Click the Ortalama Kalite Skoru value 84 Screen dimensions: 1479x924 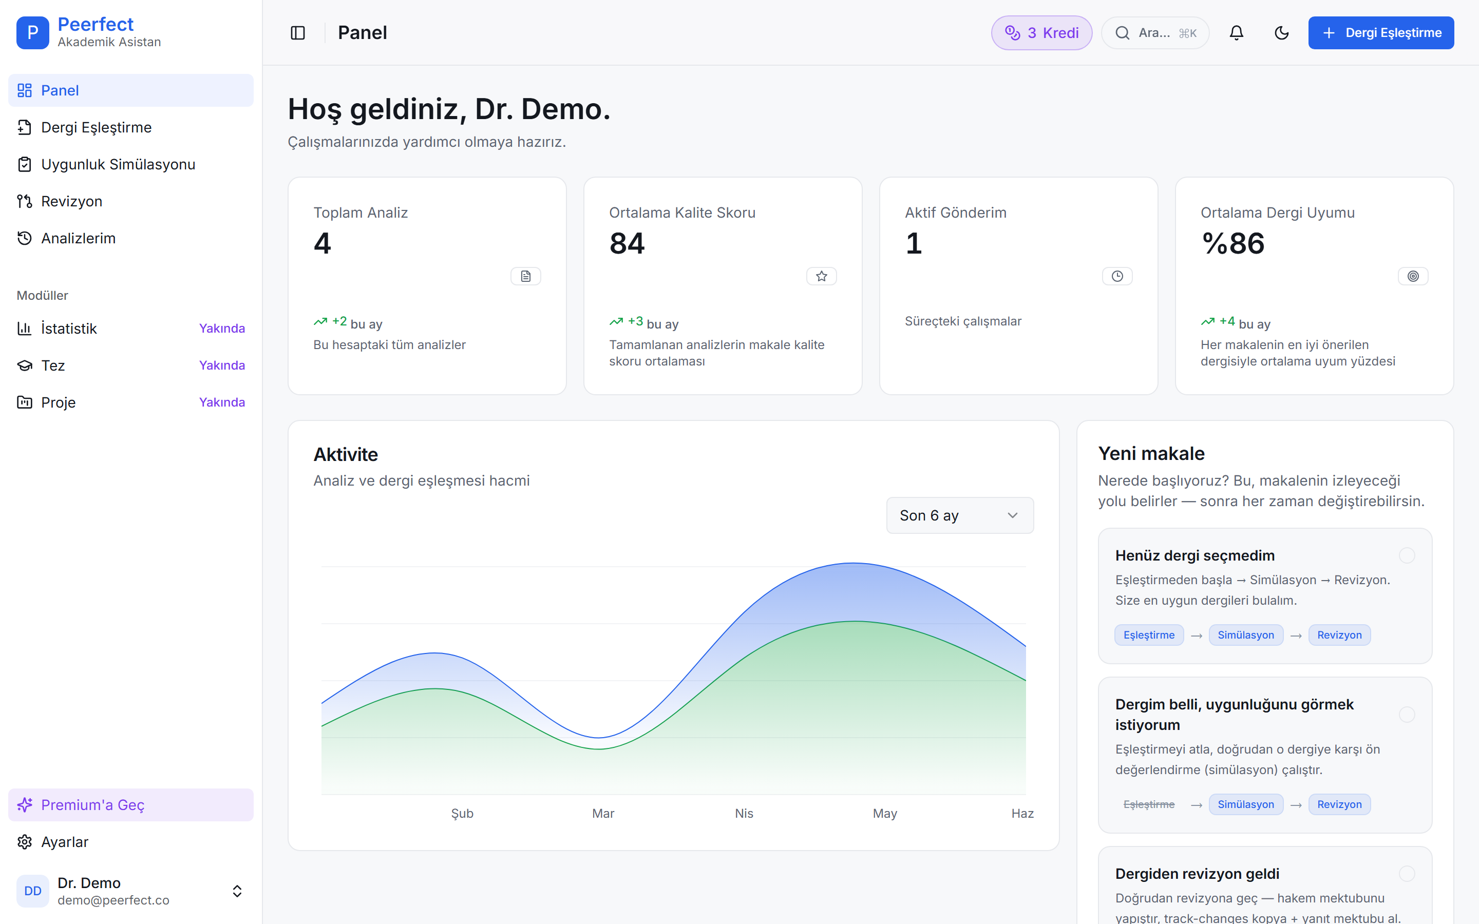627,243
